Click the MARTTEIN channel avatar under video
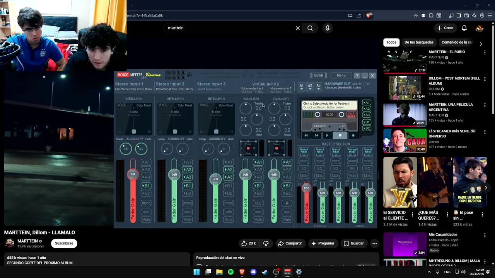495x278 pixels. coord(9,243)
